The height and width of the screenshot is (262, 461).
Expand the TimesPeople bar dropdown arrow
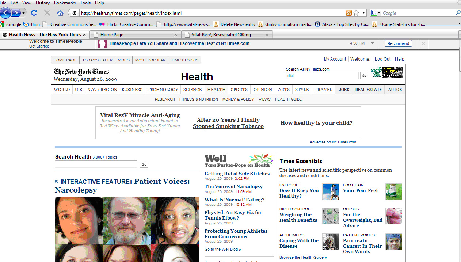coord(372,43)
